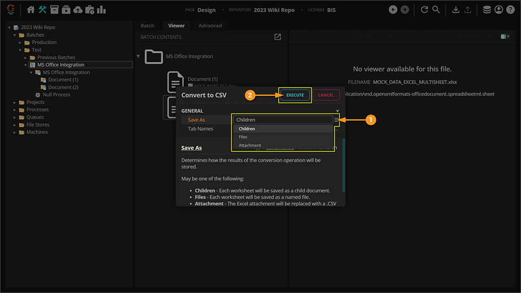Select the Previous Batches folder
The height and width of the screenshot is (293, 521).
click(56, 57)
